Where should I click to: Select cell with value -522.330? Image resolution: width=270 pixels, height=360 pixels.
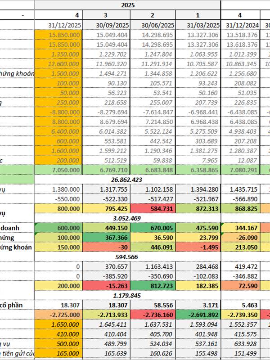[x=106, y=199]
